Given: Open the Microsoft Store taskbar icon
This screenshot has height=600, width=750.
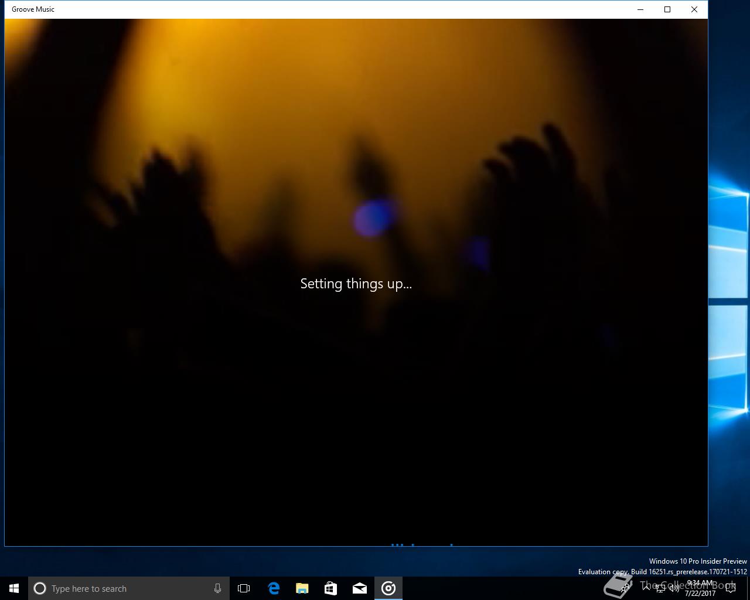Looking at the screenshot, I should click(x=330, y=588).
